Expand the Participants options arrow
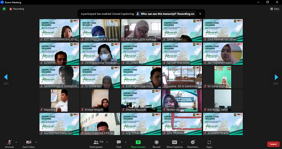Image resolution: width=282 pixels, height=149 pixels. (107, 142)
